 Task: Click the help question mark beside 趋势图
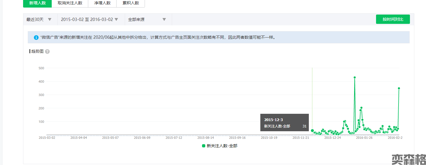pyautogui.click(x=47, y=52)
